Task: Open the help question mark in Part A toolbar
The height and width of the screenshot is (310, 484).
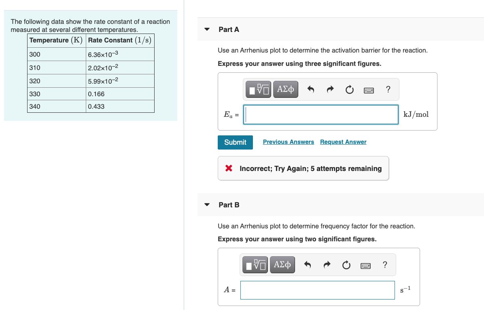Action: [388, 89]
